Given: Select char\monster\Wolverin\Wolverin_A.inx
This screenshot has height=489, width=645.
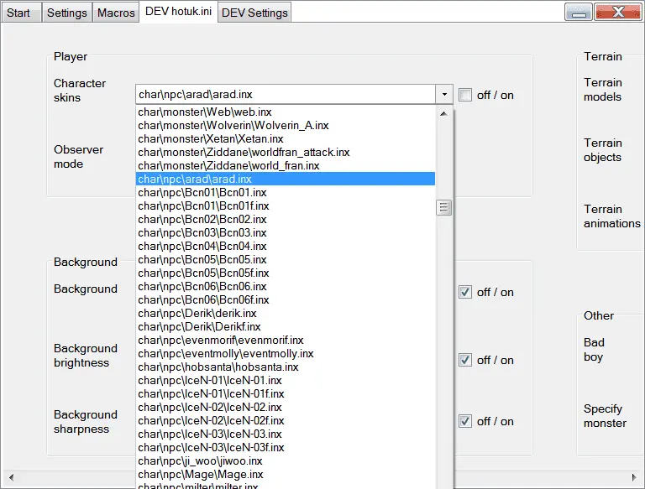Looking at the screenshot, I should (x=286, y=125).
